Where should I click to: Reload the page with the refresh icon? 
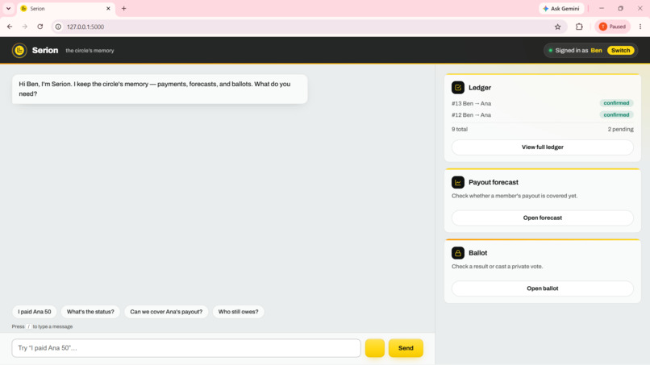point(40,27)
